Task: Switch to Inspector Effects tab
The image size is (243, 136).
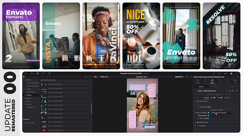Action: click(212, 81)
